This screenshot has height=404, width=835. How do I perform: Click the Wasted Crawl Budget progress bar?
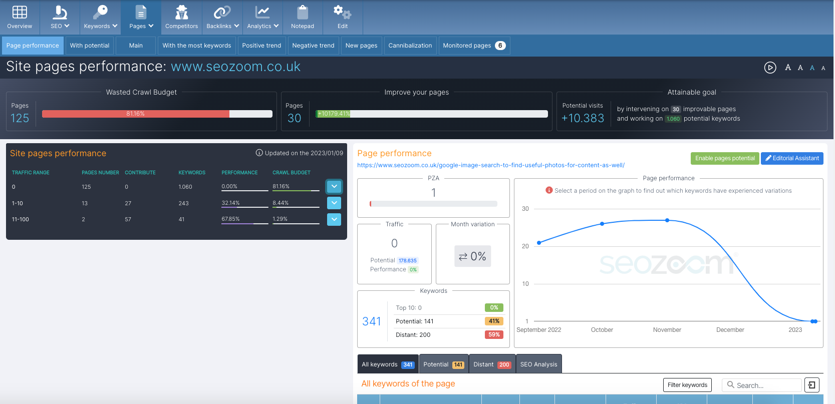click(x=157, y=114)
